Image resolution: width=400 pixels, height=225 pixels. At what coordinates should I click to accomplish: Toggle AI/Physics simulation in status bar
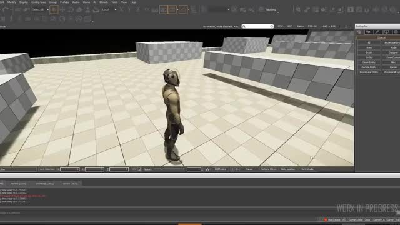click(x=220, y=169)
